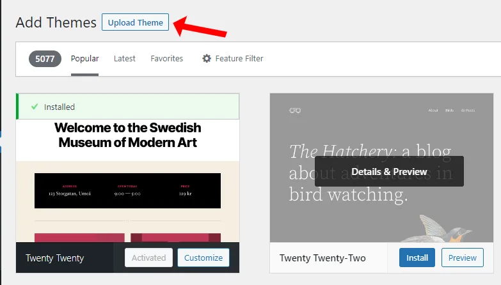This screenshot has width=501, height=285.
Task: Click the Feature Filter gear icon
Action: click(x=207, y=58)
